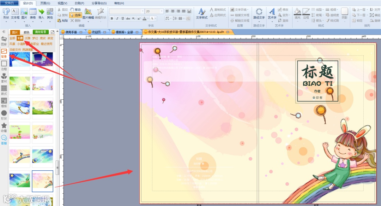Click the 阴影 shadow icon
Viewport: 381px width, 206px height.
(345, 14)
